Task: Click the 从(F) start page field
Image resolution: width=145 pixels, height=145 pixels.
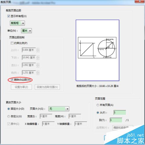Action: pyautogui.click(x=120, y=113)
